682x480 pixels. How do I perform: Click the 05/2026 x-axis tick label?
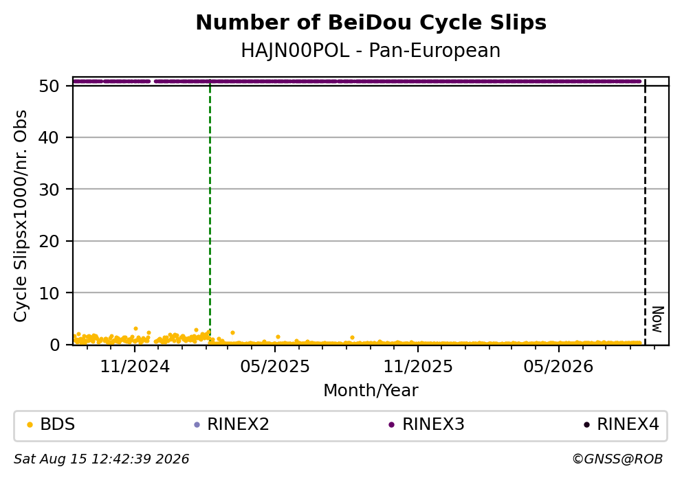[x=558, y=367]
